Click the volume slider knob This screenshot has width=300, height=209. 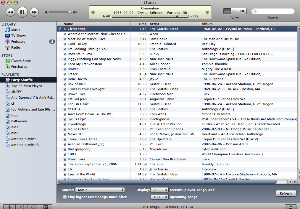pos(70,12)
